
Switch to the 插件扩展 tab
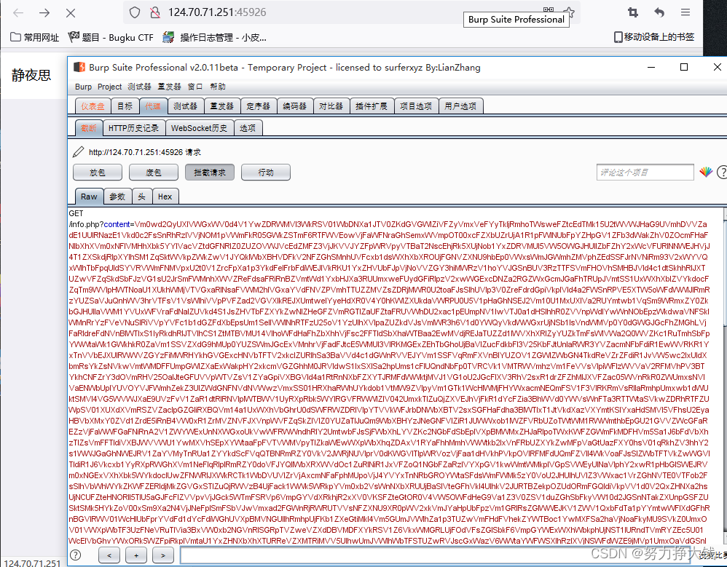coord(372,106)
